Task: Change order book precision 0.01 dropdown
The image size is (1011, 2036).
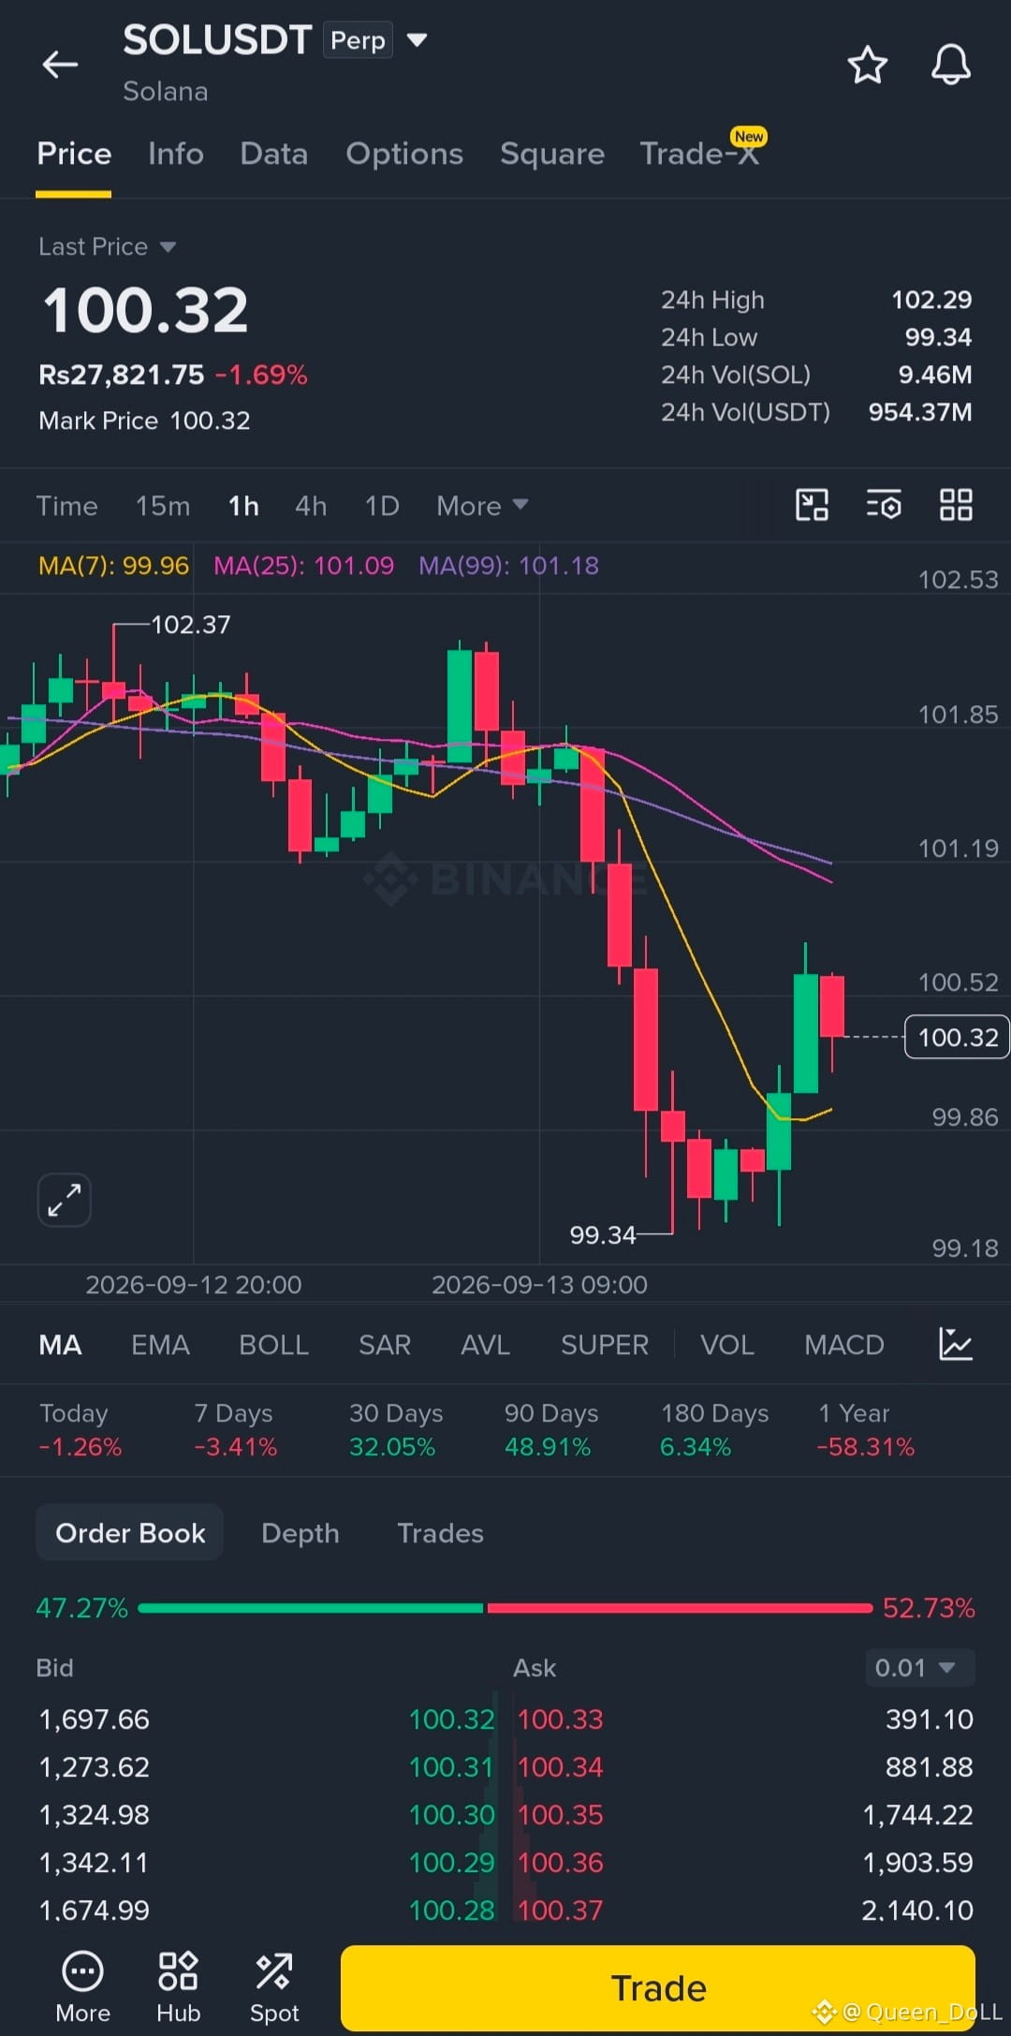Action: tap(919, 1667)
